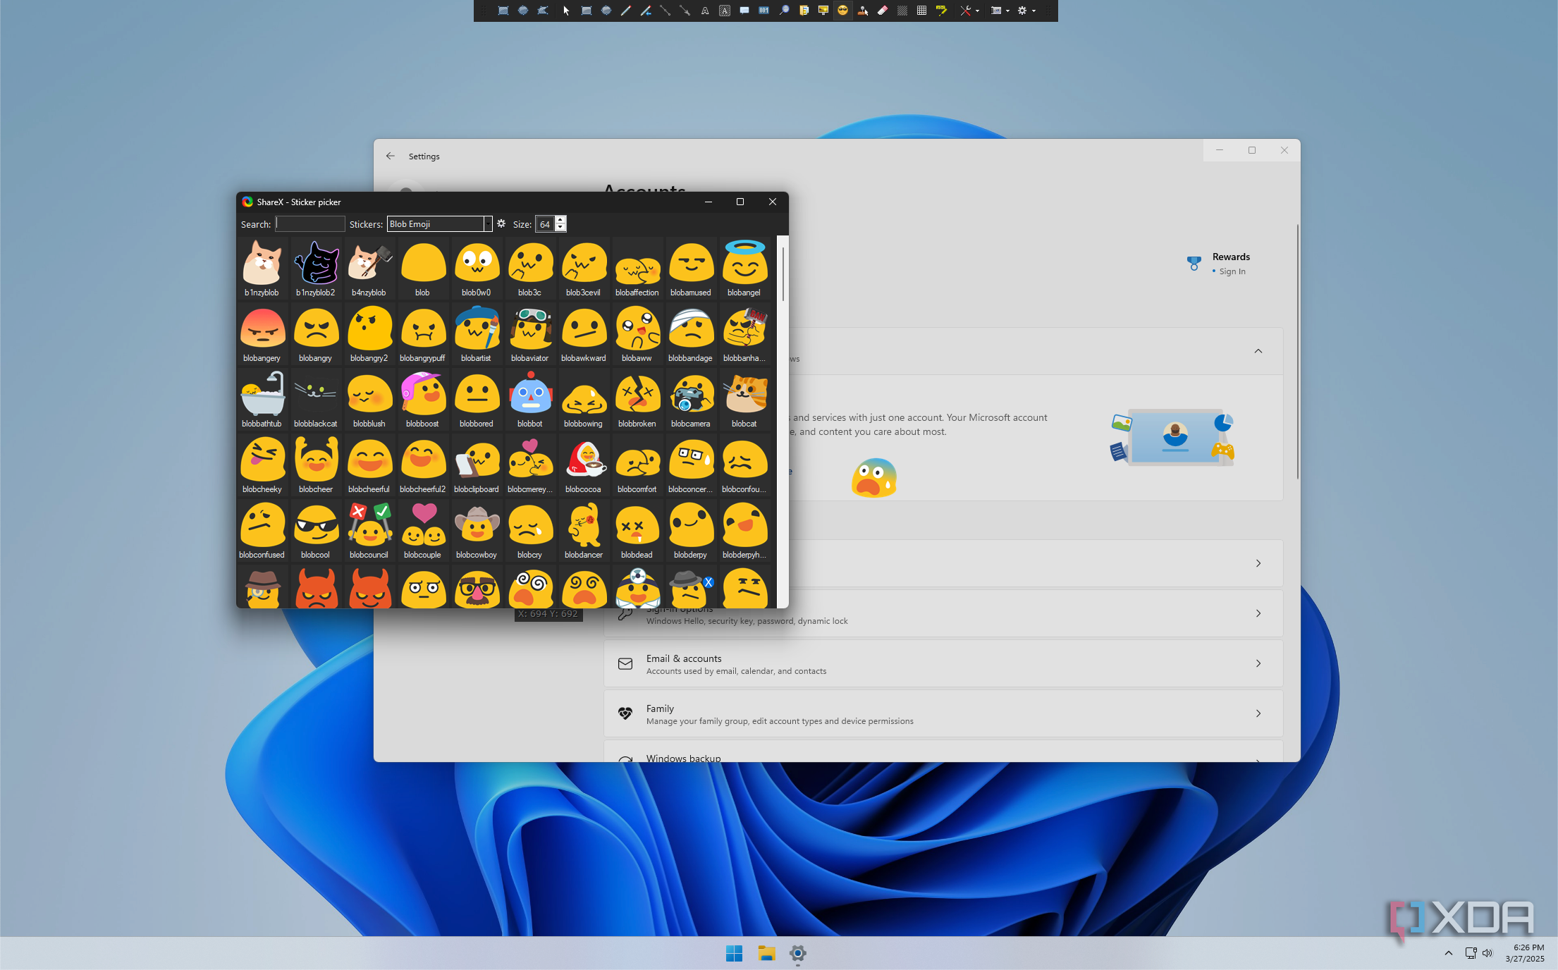1558x970 pixels.
Task: Select the Highlight marker tool
Action: 941,11
